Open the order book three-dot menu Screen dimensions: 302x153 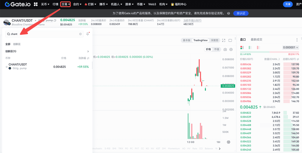297,40
